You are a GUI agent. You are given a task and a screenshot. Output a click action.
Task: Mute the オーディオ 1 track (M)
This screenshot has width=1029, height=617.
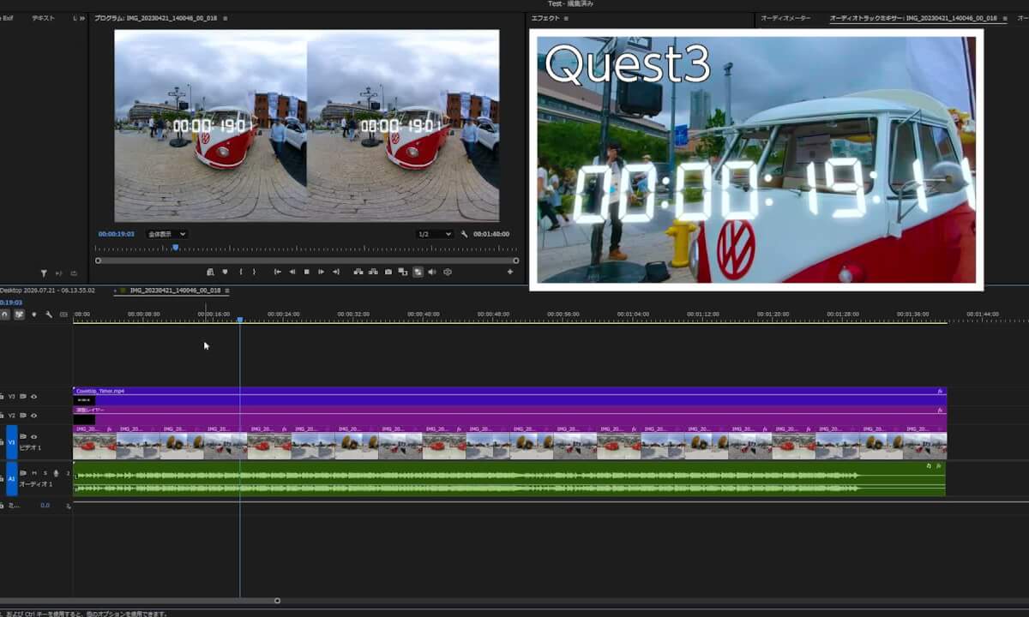click(34, 473)
